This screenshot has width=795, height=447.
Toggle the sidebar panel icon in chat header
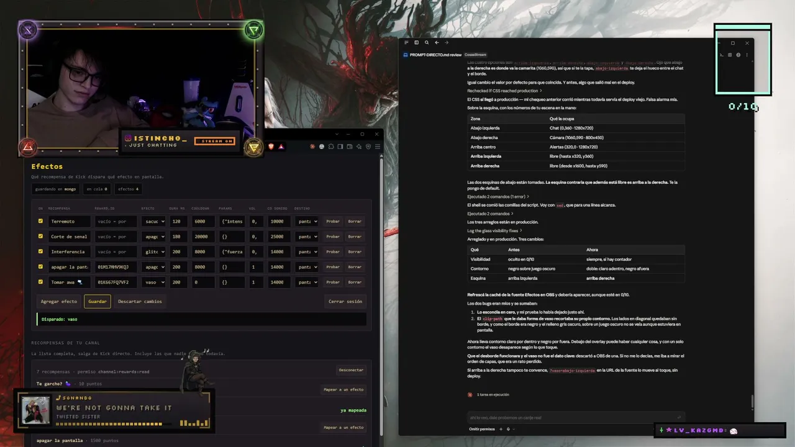point(416,43)
